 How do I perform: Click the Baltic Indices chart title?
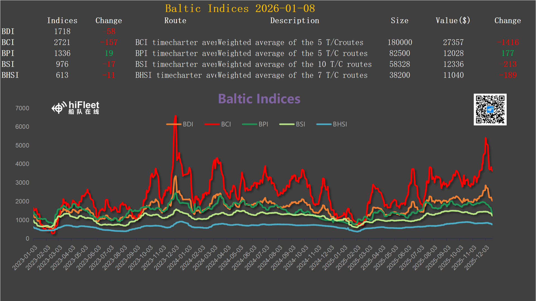(x=259, y=99)
